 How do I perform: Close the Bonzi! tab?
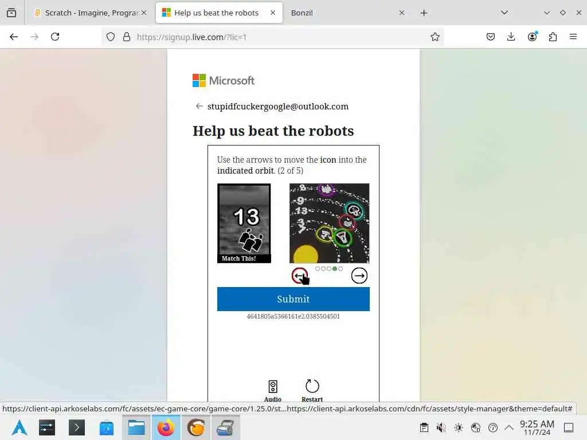tap(402, 13)
